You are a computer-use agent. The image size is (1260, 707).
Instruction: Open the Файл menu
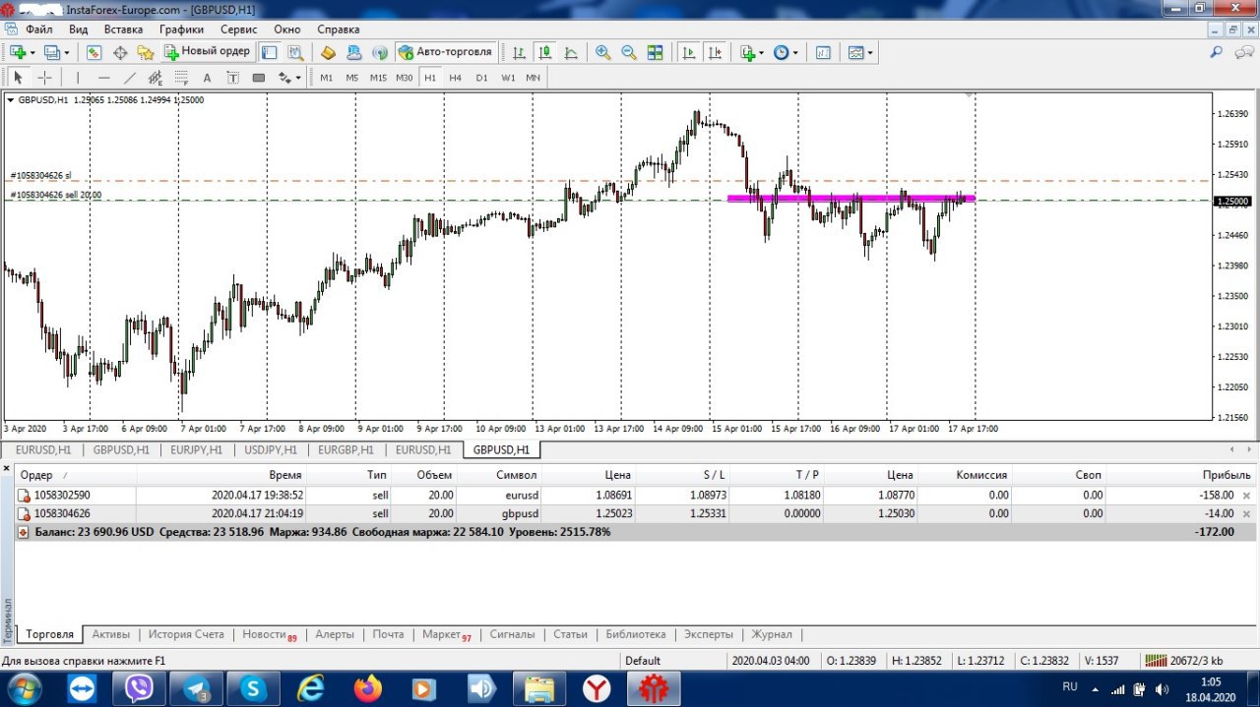click(38, 29)
